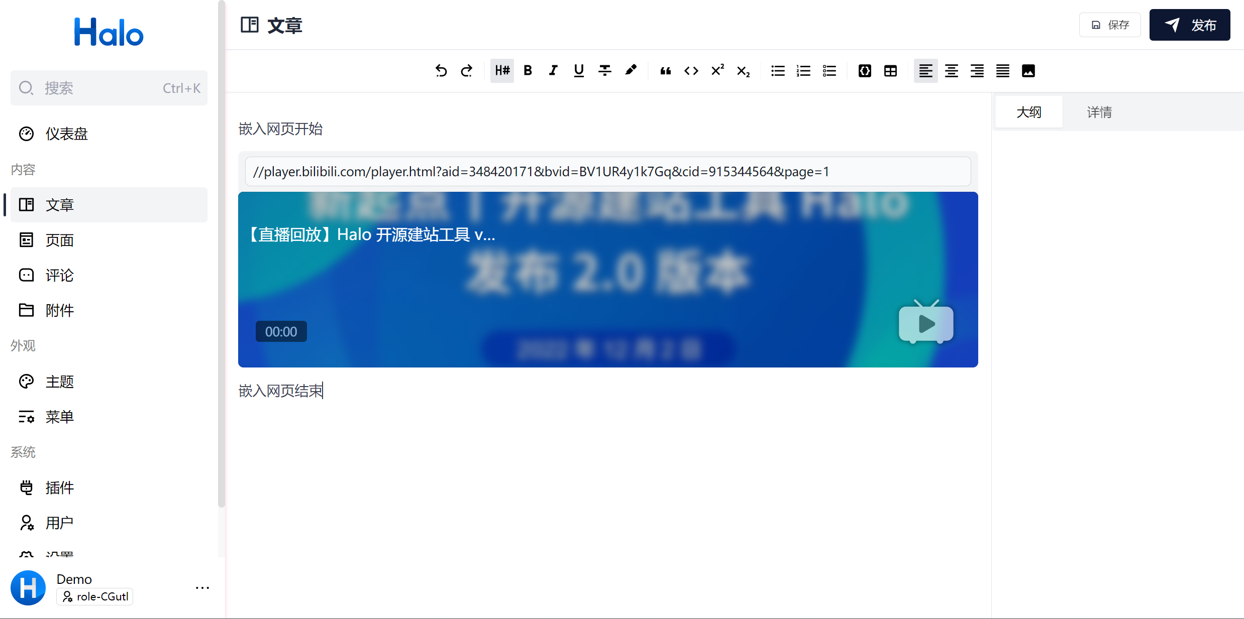Screen dimensions: 1244x619
Task: Insert a table
Action: (890, 70)
